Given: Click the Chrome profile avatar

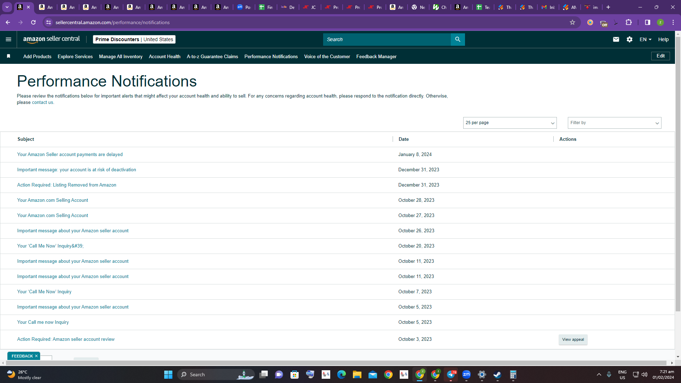Looking at the screenshot, I should 660,22.
